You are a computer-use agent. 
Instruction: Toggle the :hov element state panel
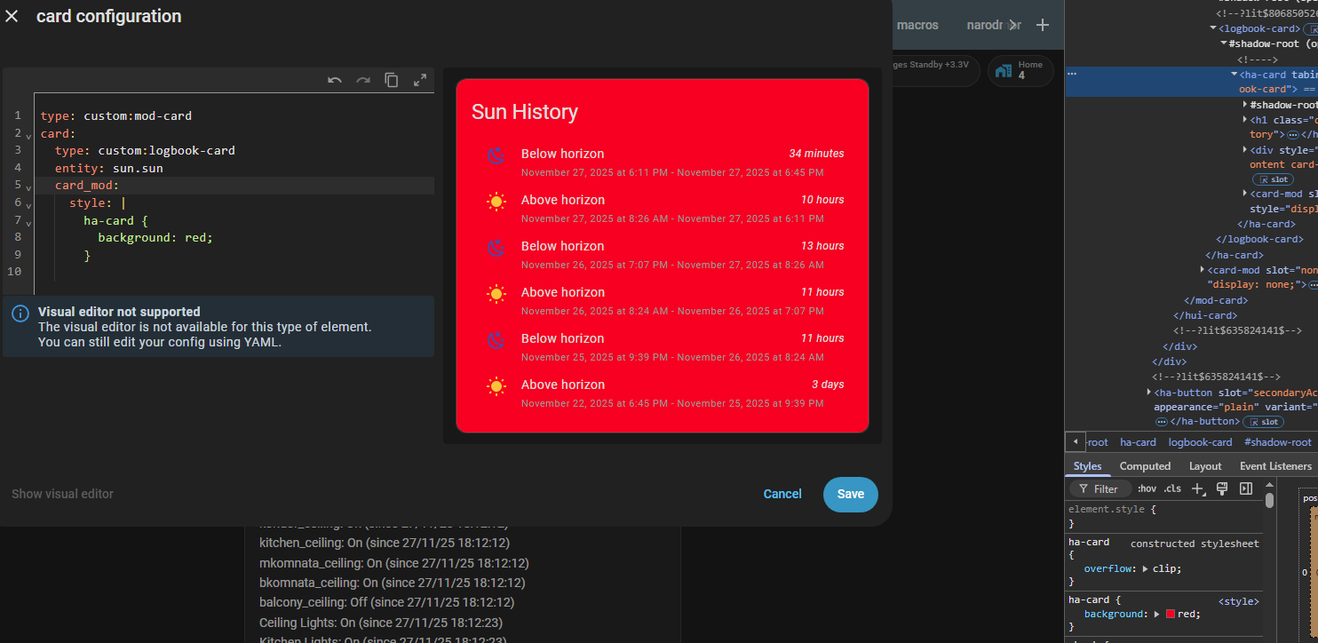pos(1147,488)
